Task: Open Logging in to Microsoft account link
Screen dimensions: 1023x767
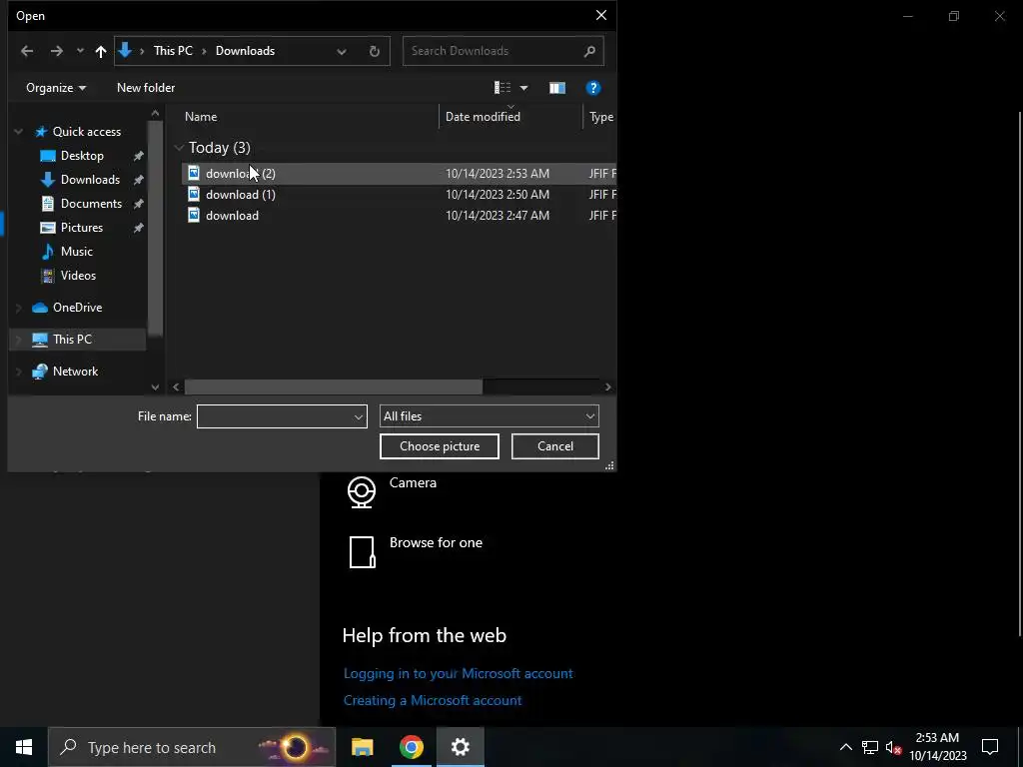Action: pos(458,674)
